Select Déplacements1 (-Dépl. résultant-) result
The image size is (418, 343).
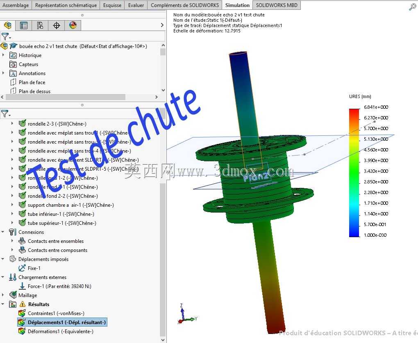62,322
